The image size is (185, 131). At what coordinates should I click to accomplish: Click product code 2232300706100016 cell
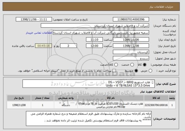(156, 105)
